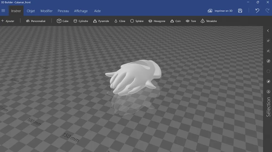Screen dimensions: 272x152
Task: Click the empty circle icon in Sélection panel
Action: pyautogui.click(x=268, y=71)
